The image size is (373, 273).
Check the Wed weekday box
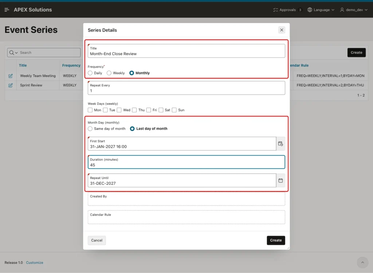pyautogui.click(x=119, y=110)
